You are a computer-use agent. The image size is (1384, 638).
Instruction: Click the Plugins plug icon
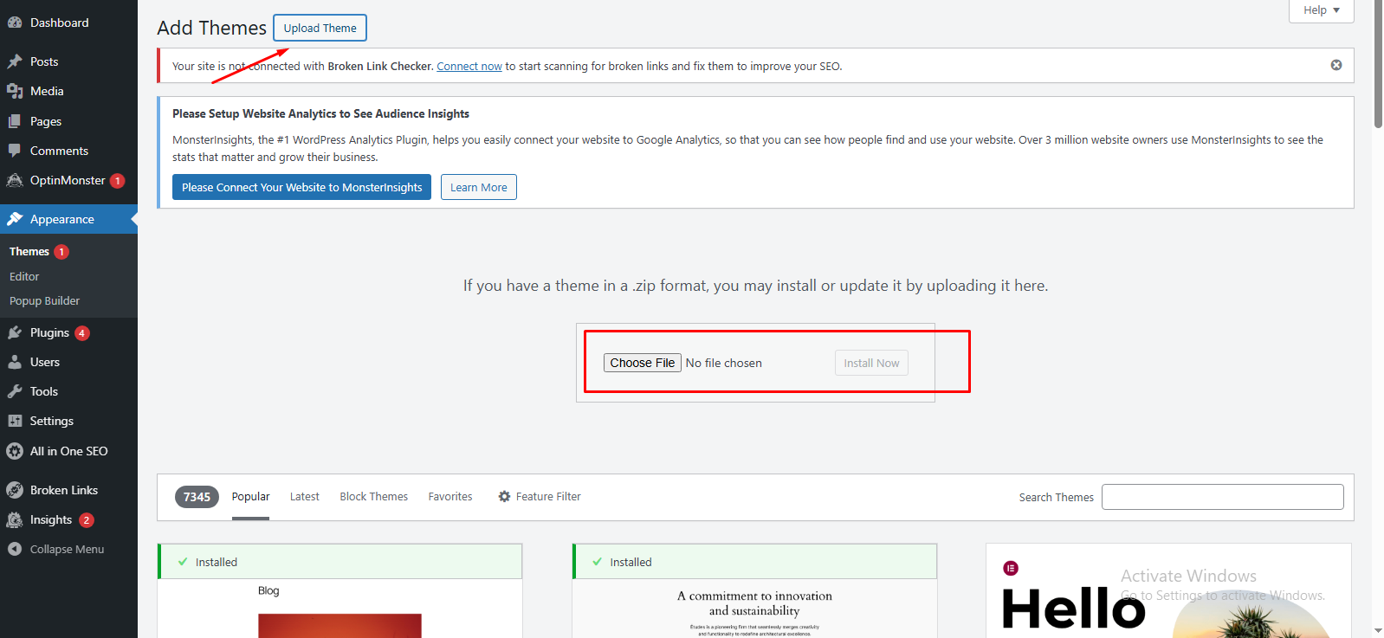coord(15,332)
